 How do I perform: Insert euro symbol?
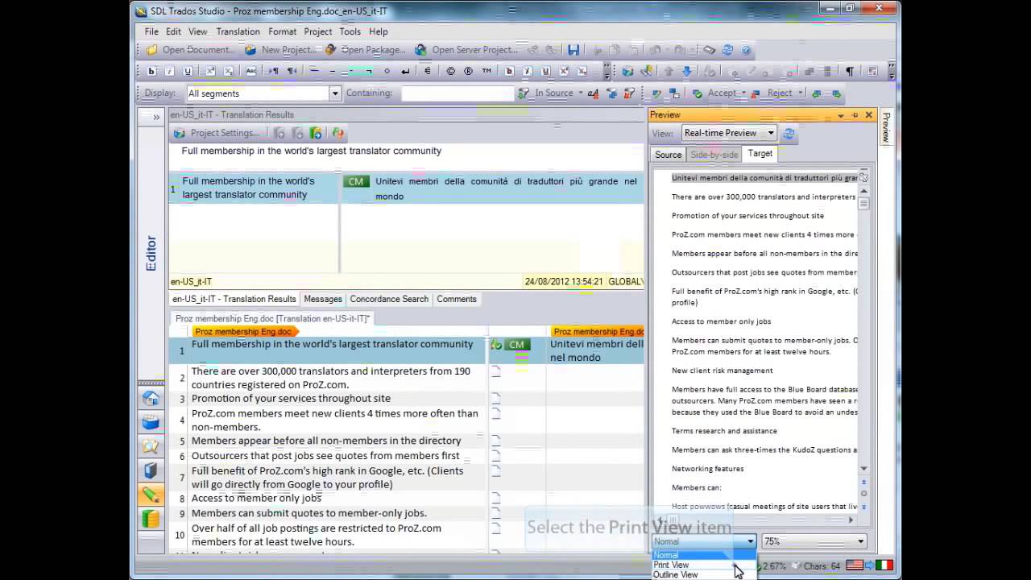(427, 71)
